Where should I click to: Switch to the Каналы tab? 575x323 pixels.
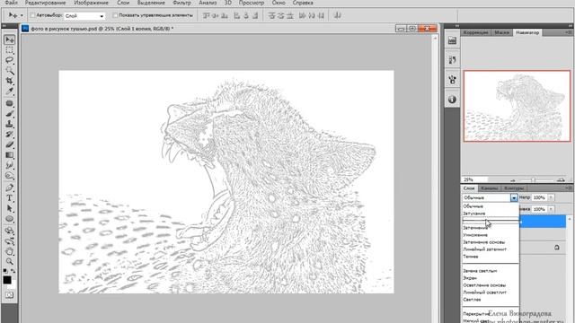tap(489, 188)
